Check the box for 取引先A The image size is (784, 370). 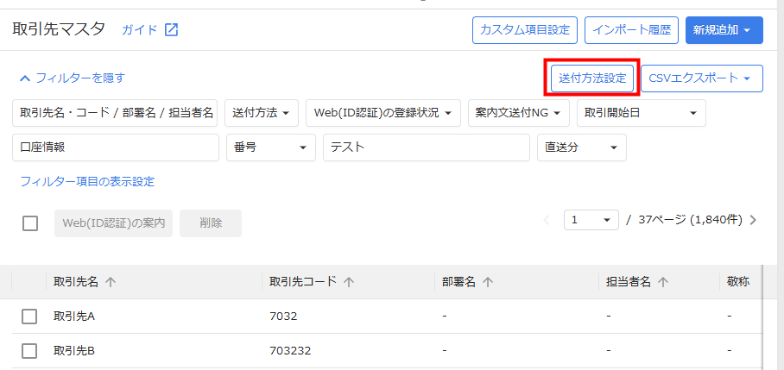pyautogui.click(x=29, y=317)
